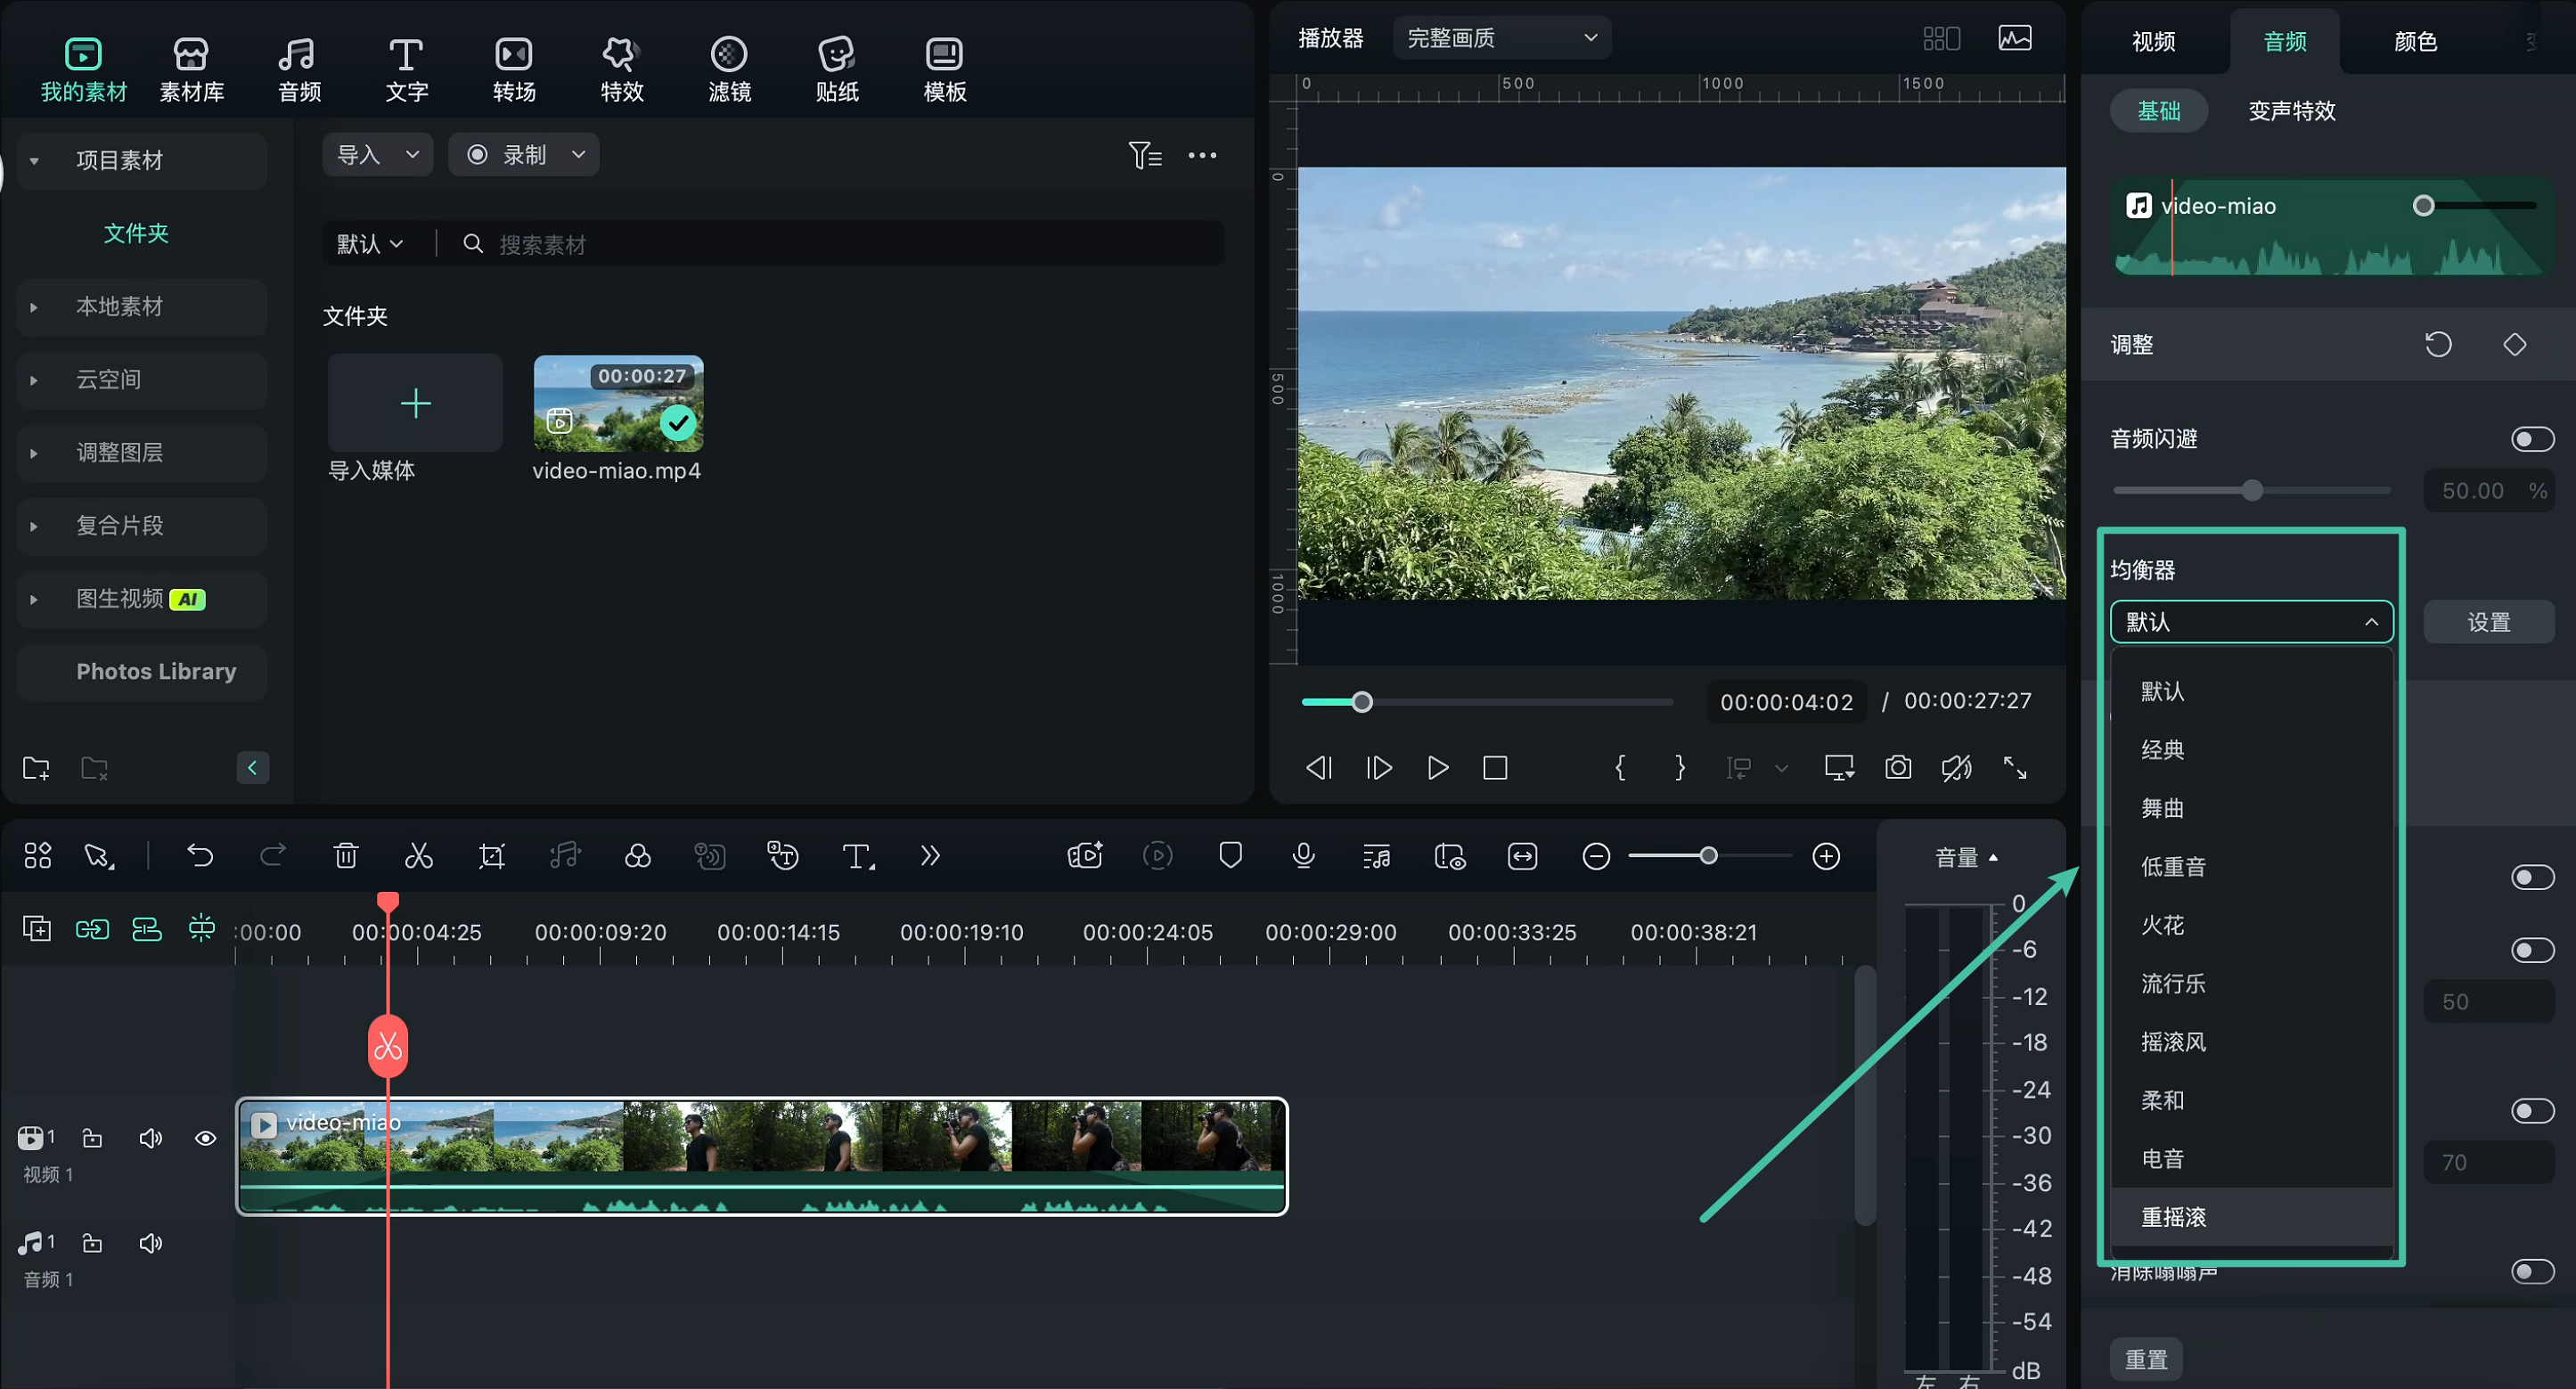Open the 贴纸 stickers tab
Screen dimensions: 2576x1389
(837, 70)
